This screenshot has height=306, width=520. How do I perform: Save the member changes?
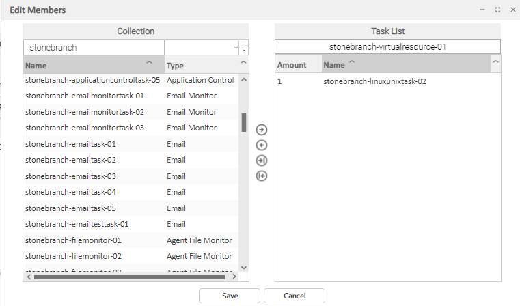point(230,296)
